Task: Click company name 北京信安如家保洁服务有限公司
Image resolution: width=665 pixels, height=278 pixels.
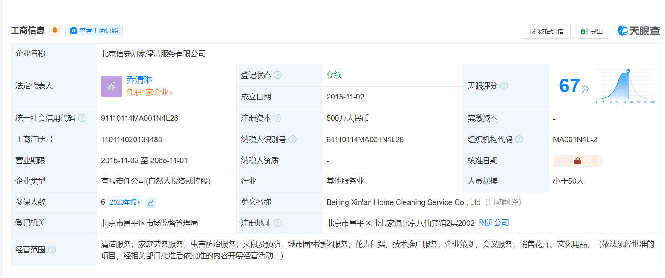Action: [153, 54]
